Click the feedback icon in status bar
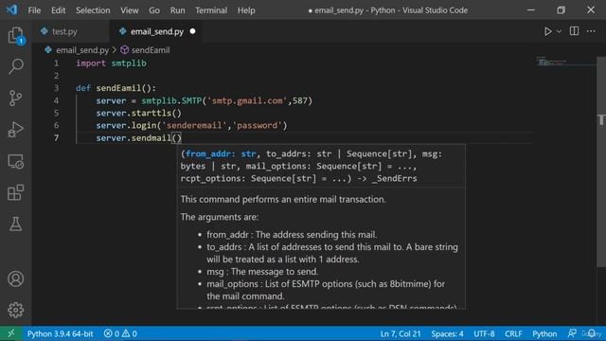This screenshot has height=341, width=606. [x=572, y=333]
